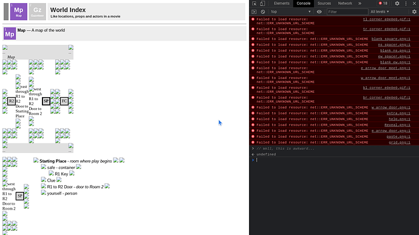Screen dimensions: 419x235
Task: Switch to the Sources tab
Action: coord(324,4)
